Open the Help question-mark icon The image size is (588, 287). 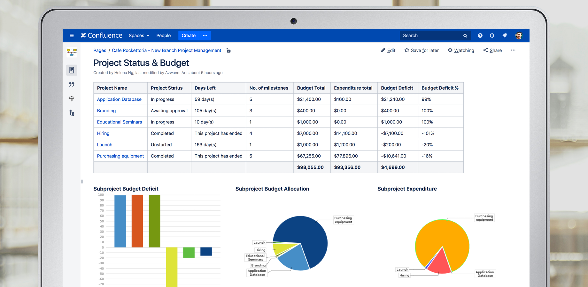coord(480,36)
